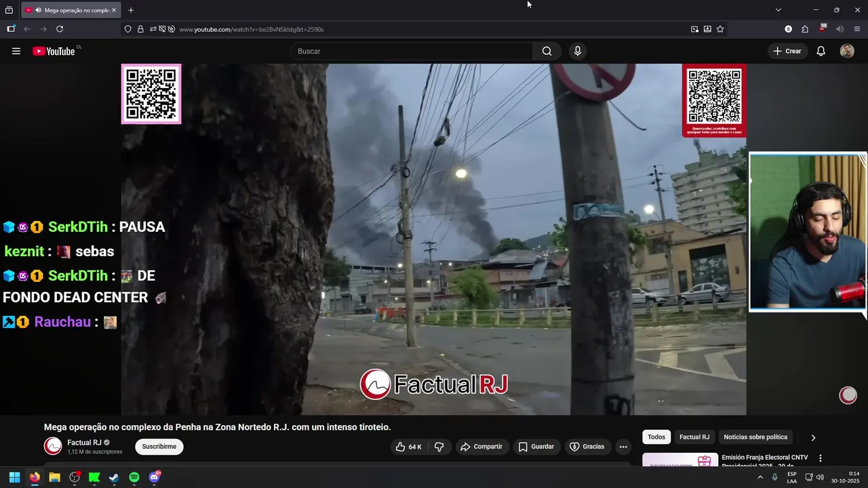Open File Explorer from the taskbar

(54, 477)
